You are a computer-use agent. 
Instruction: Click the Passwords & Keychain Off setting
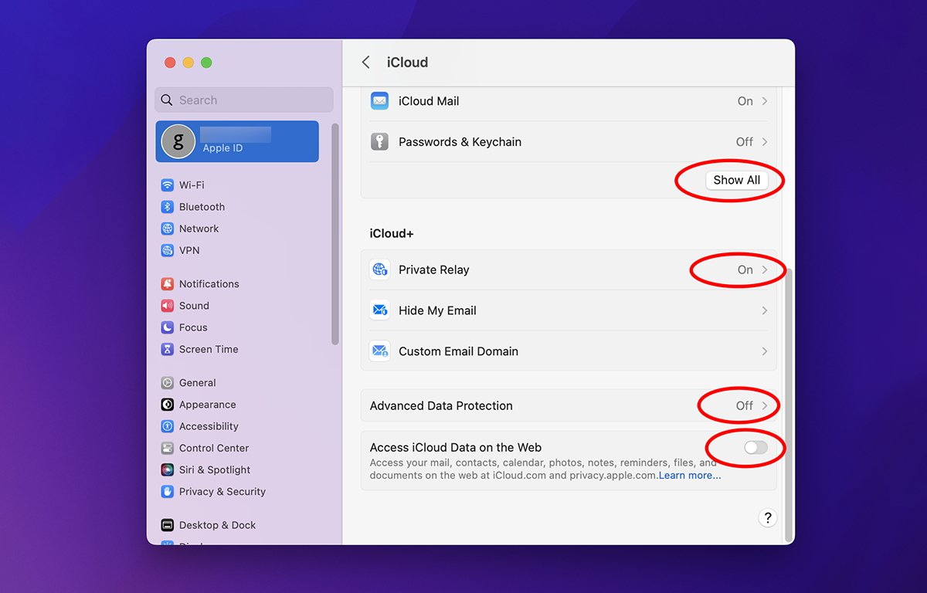(745, 141)
